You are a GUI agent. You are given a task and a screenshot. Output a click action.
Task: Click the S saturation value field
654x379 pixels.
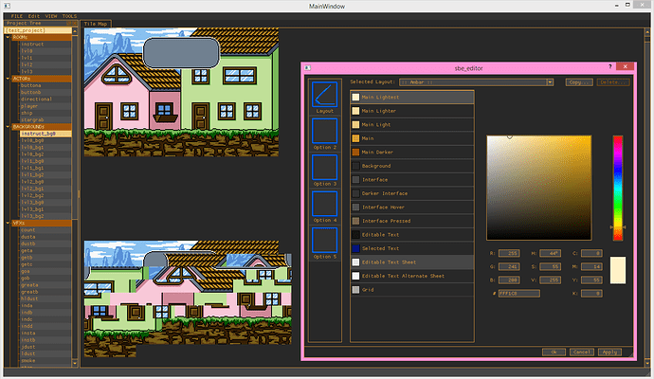[x=550, y=266]
